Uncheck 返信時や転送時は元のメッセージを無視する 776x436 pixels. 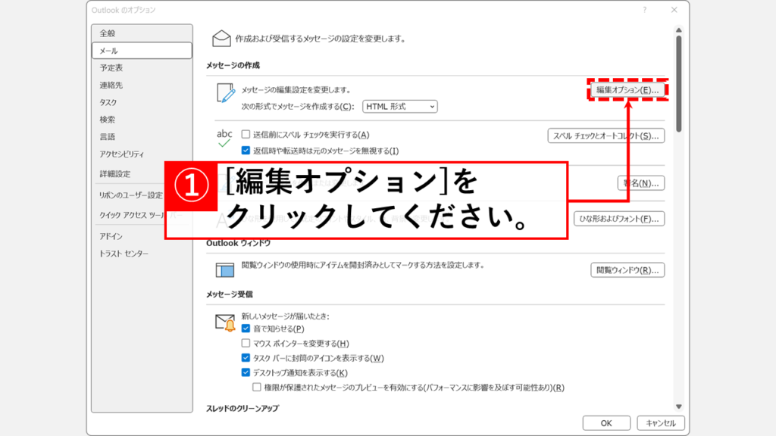click(246, 151)
